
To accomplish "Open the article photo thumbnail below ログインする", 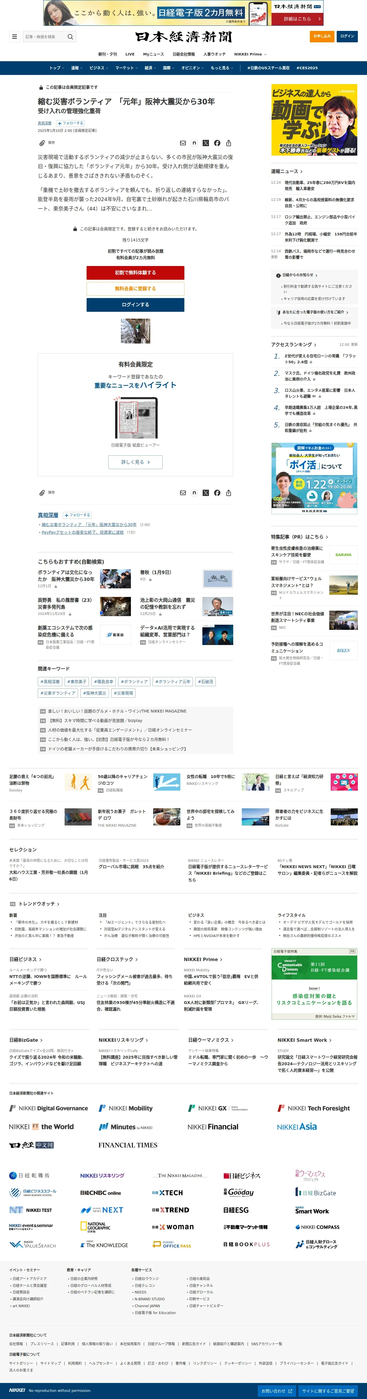I will (135, 331).
